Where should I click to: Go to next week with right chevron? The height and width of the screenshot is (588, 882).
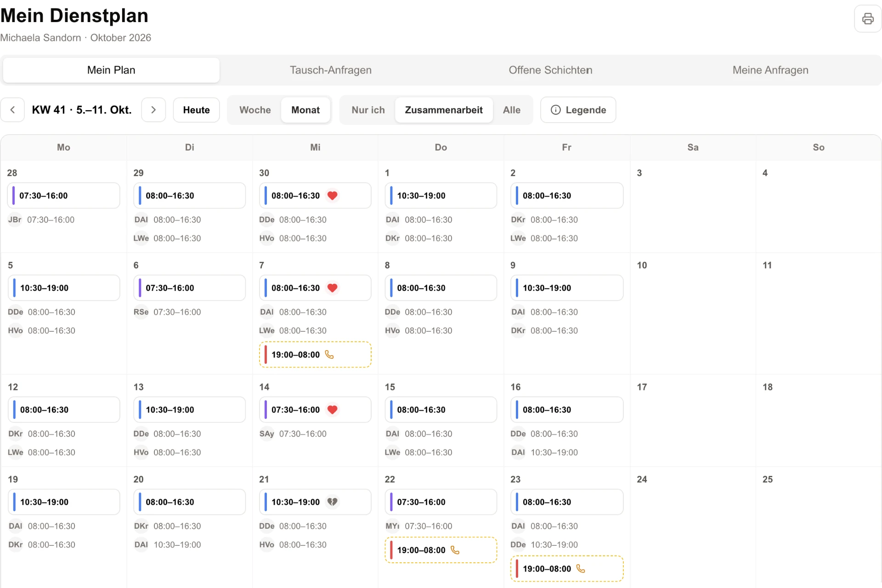[x=153, y=110]
